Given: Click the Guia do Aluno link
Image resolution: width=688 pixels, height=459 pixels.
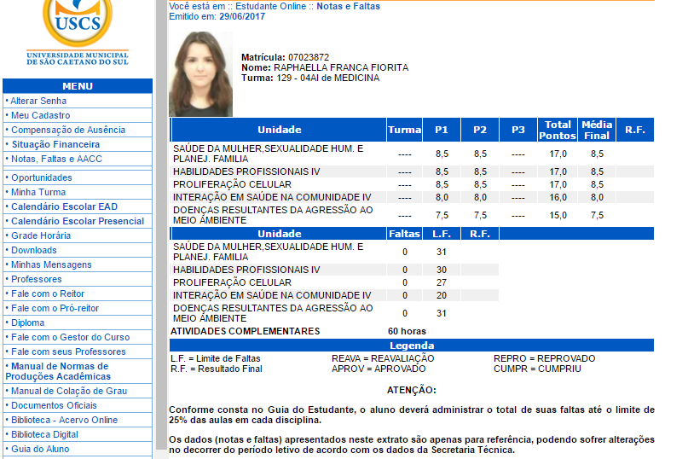Looking at the screenshot, I should [x=40, y=449].
